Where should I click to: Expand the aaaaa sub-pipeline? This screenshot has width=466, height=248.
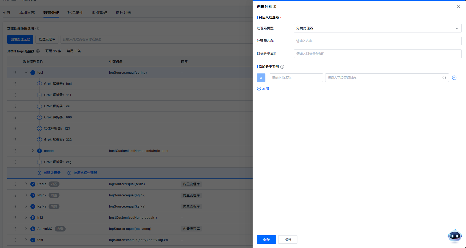[x=33, y=151]
